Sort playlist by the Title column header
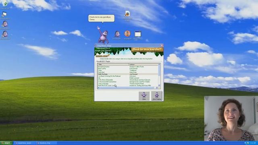258x145 pixels. pyautogui.click(x=113, y=64)
